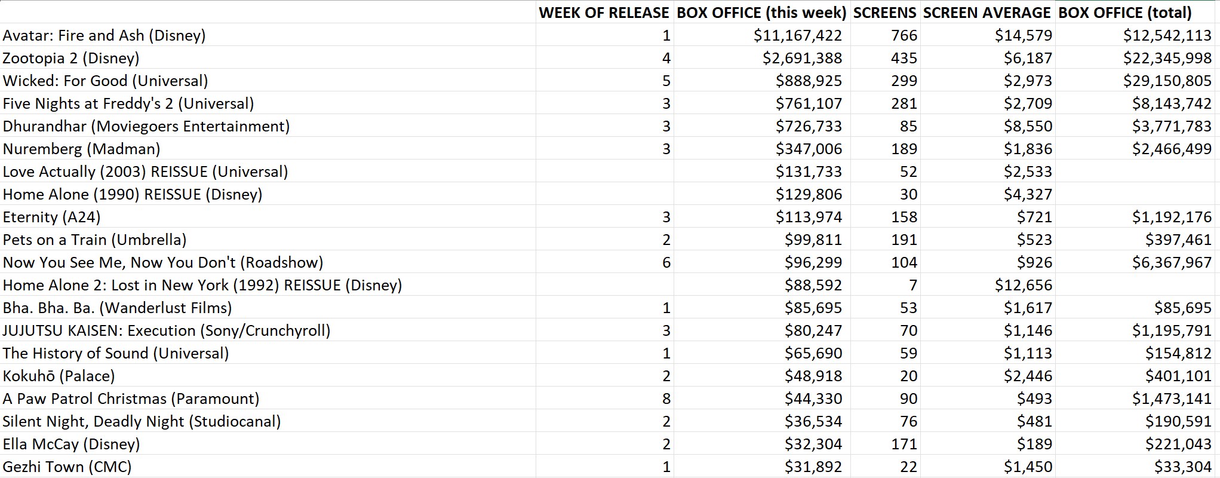1220x478 pixels.
Task: Click the SCREENS column header
Action: [x=884, y=13]
